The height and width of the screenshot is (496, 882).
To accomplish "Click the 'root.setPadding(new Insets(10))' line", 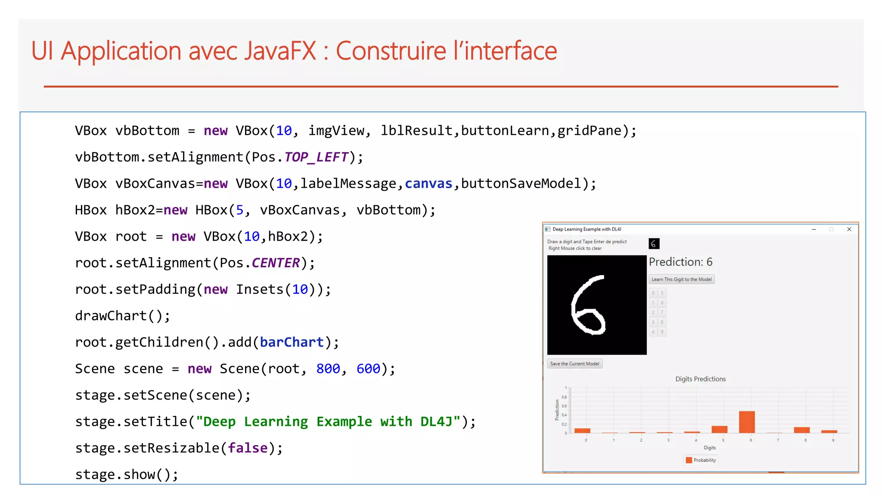I will (x=203, y=289).
